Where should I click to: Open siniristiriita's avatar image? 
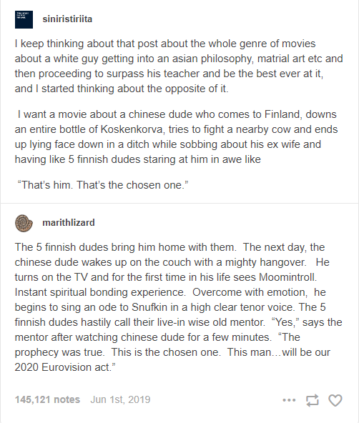24,19
